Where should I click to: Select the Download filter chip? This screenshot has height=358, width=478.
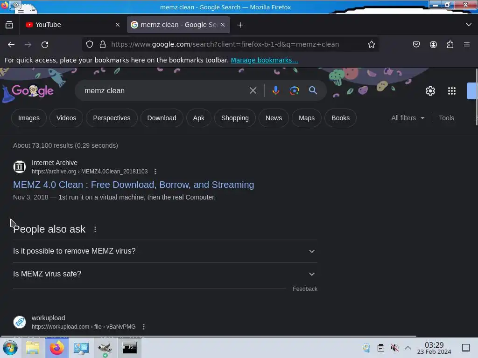click(x=162, y=118)
